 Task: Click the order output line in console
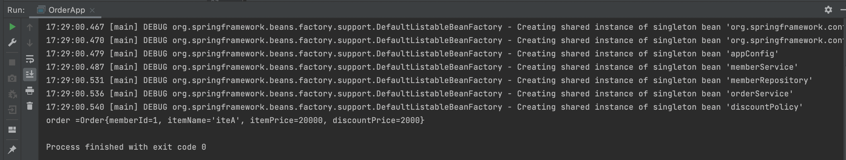(235, 120)
